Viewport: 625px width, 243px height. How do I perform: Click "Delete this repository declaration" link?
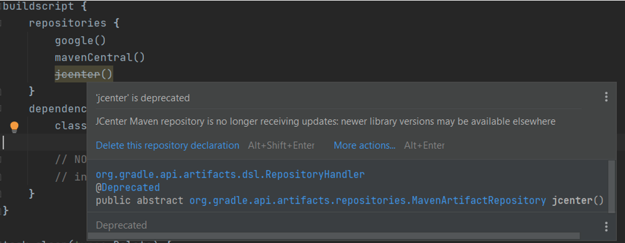tap(167, 145)
